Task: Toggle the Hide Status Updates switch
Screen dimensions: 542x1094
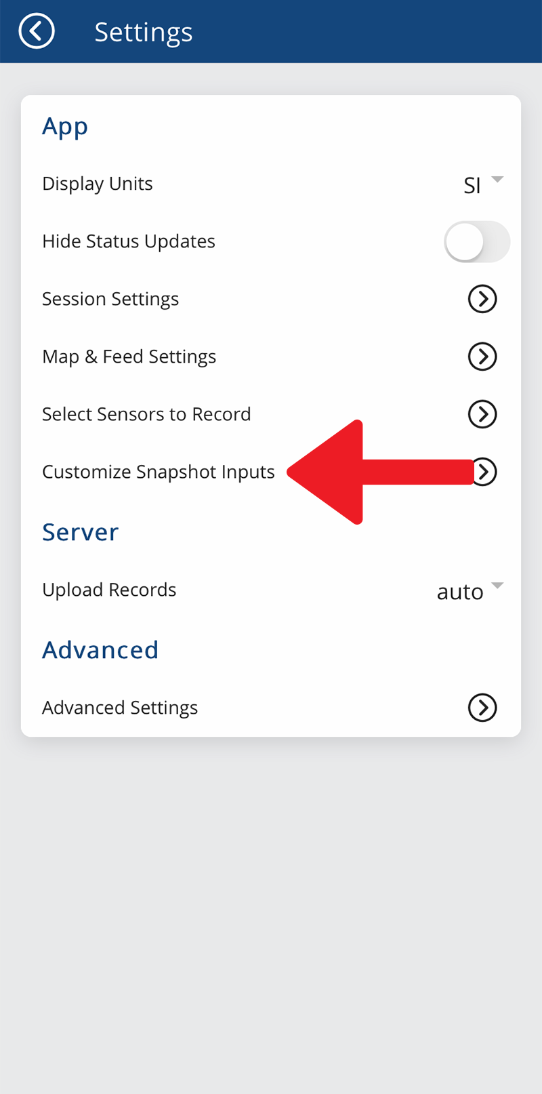Action: pyautogui.click(x=476, y=242)
